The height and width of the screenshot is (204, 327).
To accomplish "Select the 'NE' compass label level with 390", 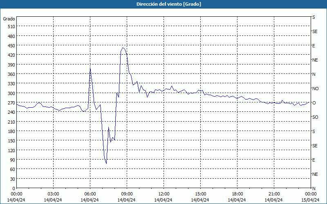I will point(315,60).
